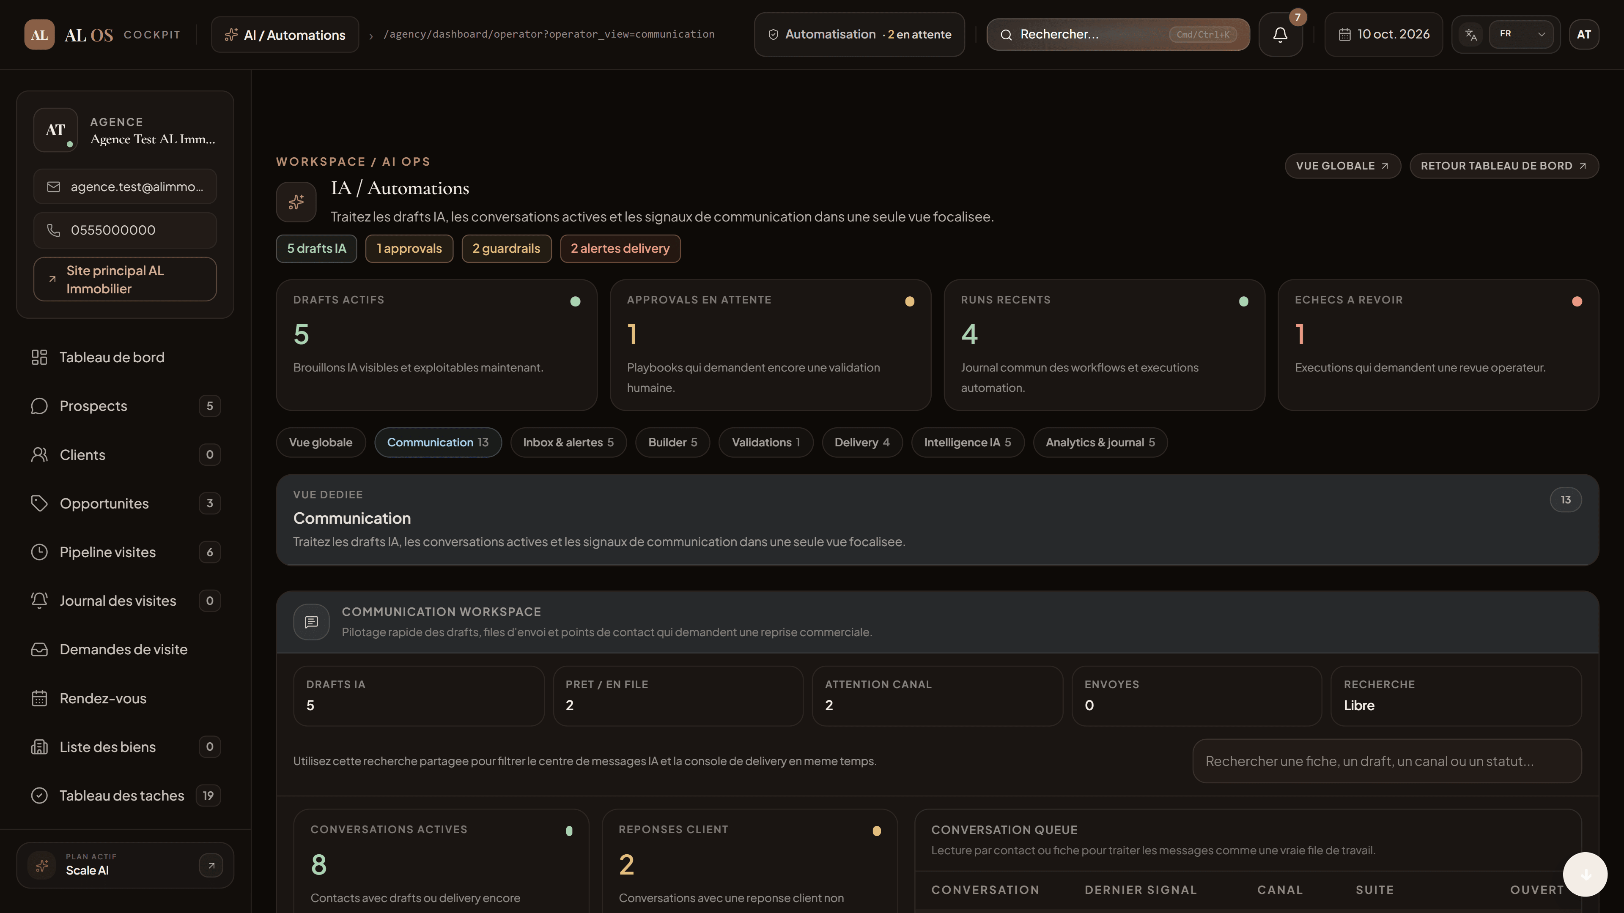1624x913 pixels.
Task: Click RETOUR TABLEAU DE BORD button
Action: tap(1504, 166)
